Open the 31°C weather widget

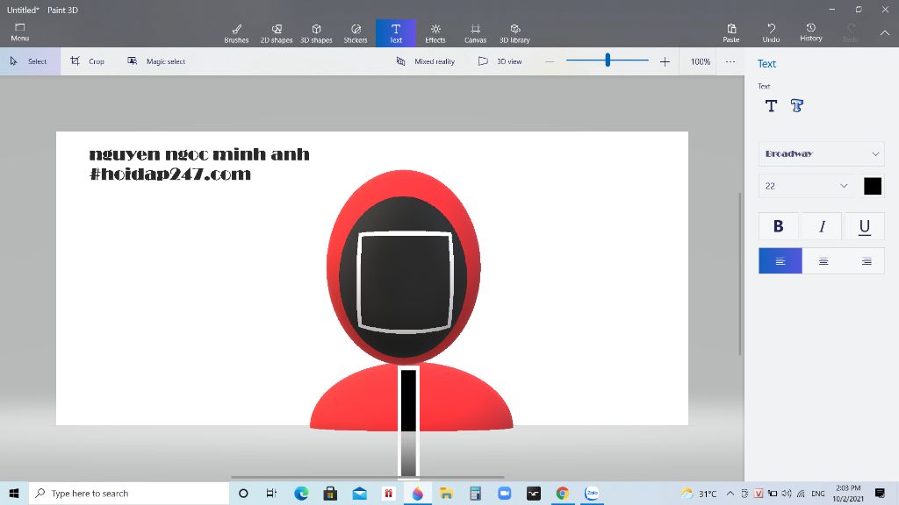pyautogui.click(x=699, y=493)
